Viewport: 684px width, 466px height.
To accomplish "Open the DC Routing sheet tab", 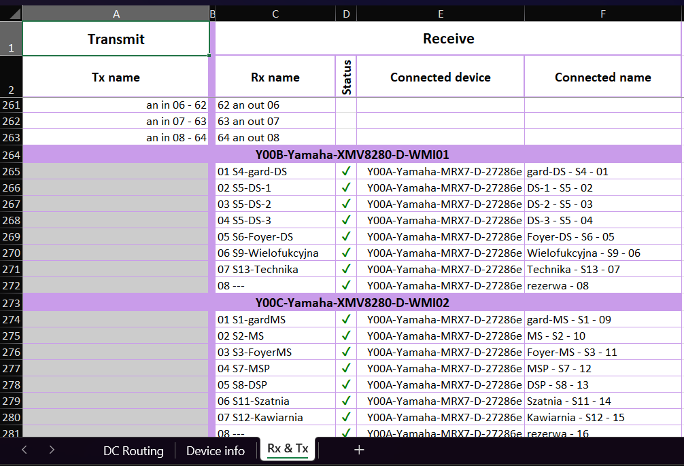I will pyautogui.click(x=133, y=450).
